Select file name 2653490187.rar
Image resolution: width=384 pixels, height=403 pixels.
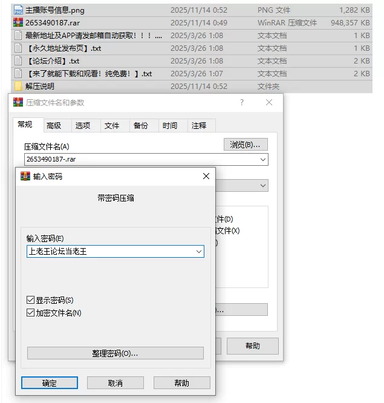(x=53, y=23)
